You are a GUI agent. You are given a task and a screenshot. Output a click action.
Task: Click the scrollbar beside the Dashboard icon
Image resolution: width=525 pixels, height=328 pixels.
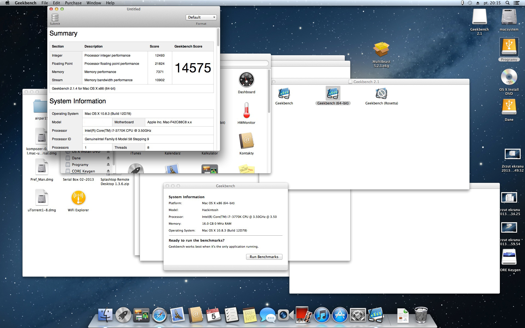[269, 91]
